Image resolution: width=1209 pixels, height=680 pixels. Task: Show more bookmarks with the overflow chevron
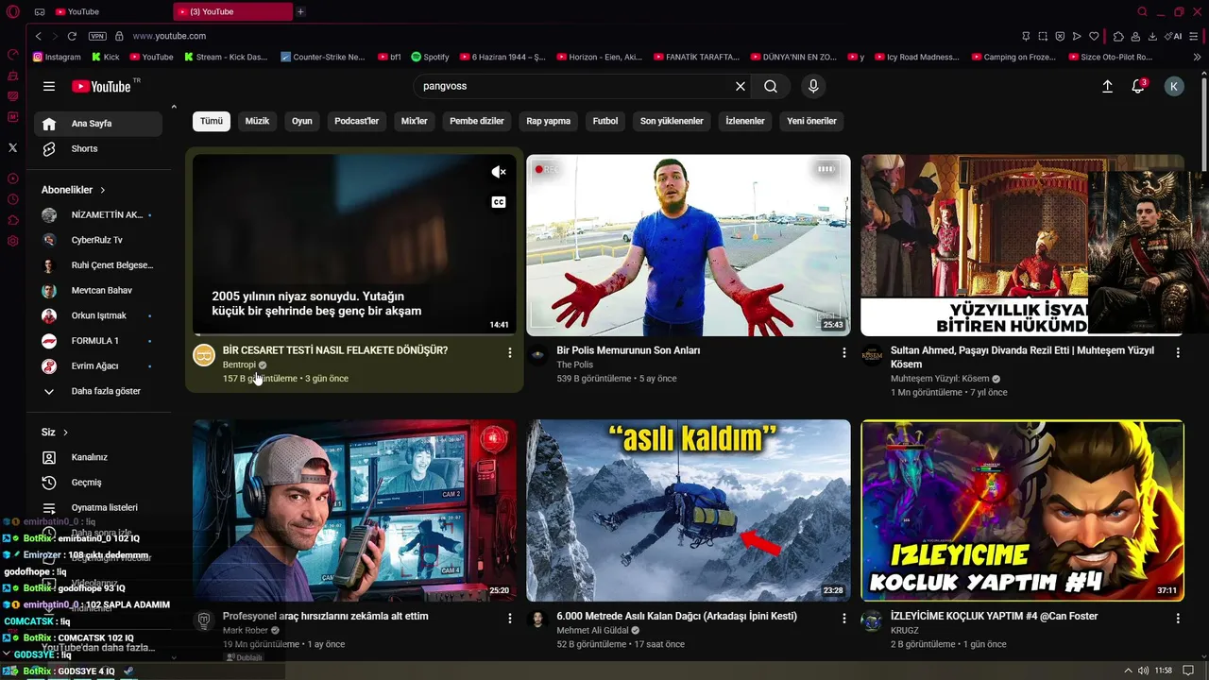(x=1198, y=57)
